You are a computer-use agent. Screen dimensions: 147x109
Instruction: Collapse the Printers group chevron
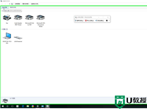click(x=1, y=11)
